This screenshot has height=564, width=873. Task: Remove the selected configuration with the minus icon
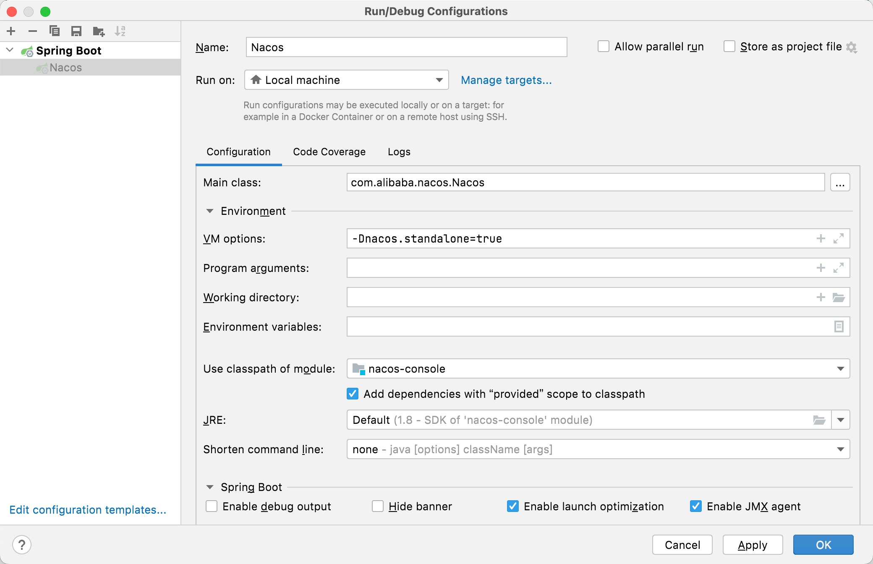33,31
